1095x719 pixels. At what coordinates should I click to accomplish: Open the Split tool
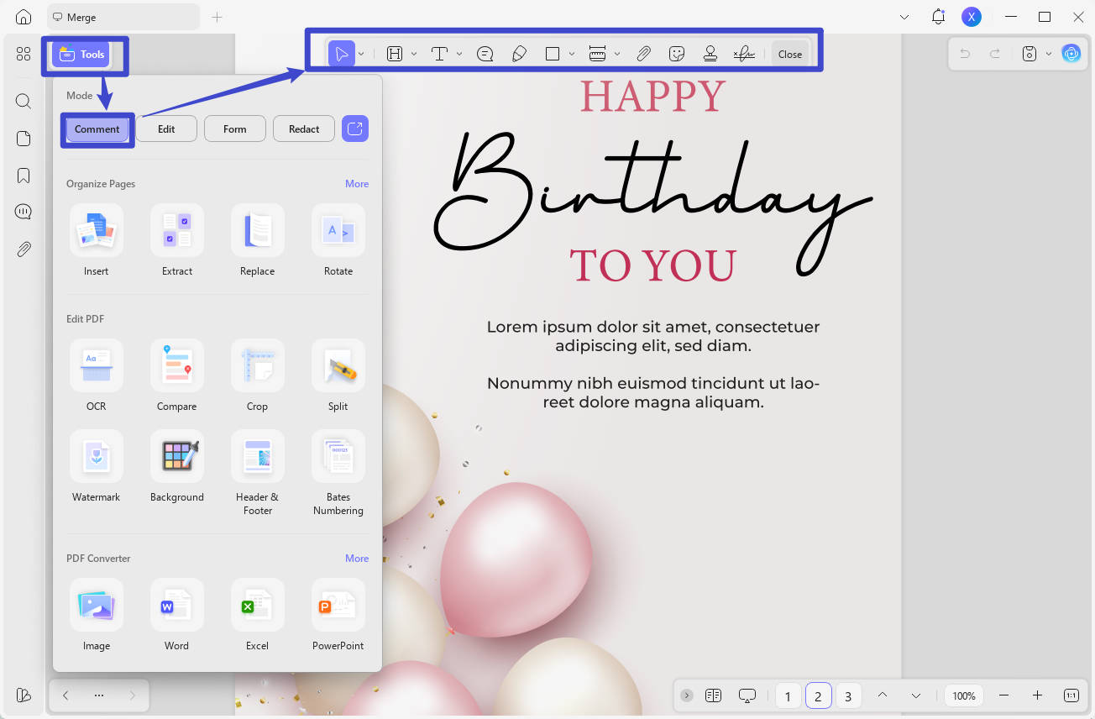338,375
